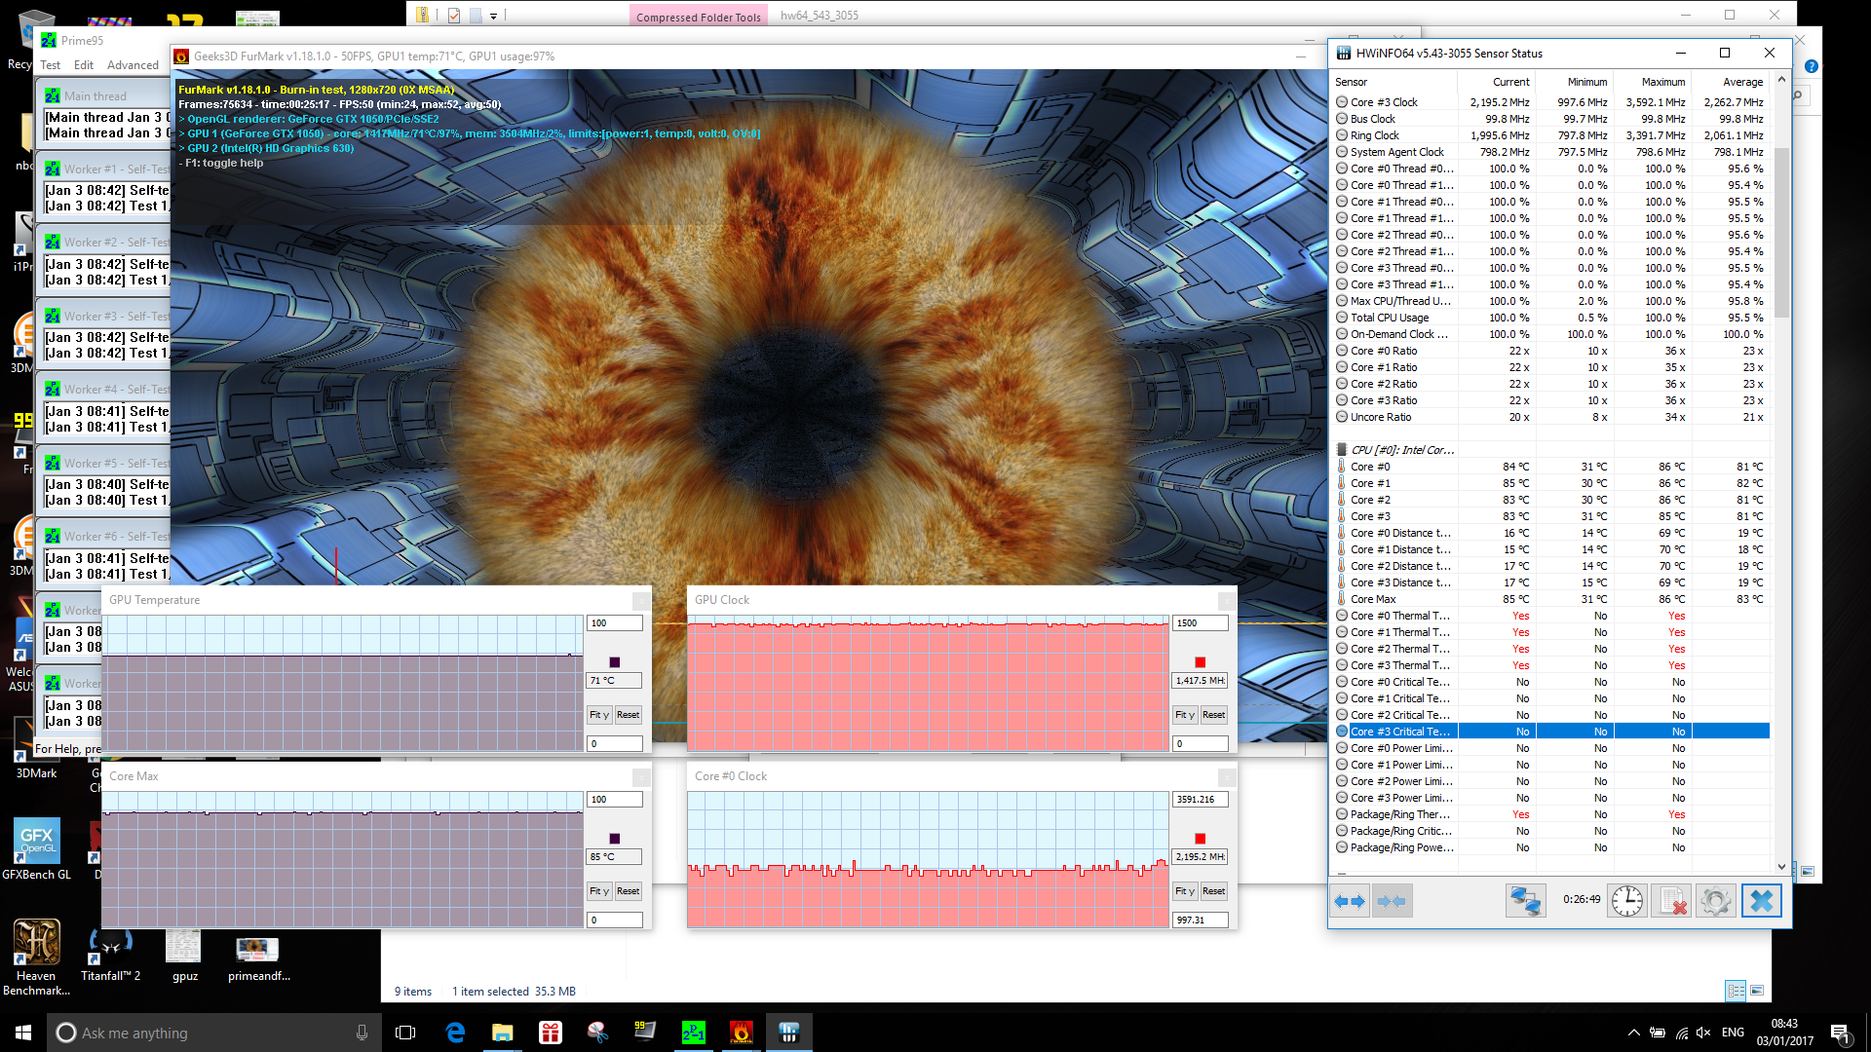
Task: Close sensors with blue X icon
Action: point(1761,901)
